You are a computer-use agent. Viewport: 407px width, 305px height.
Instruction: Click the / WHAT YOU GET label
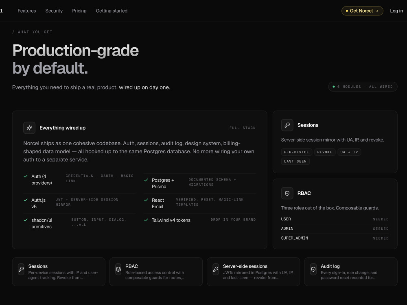[33, 32]
